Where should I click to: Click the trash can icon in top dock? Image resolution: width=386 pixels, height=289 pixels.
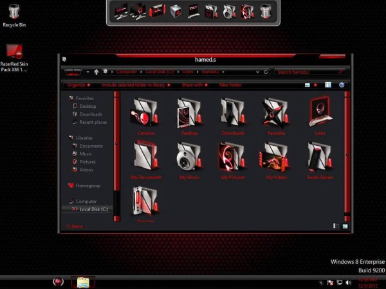tap(265, 12)
